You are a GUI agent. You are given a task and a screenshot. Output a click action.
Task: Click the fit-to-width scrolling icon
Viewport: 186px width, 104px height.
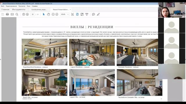coord(72,14)
